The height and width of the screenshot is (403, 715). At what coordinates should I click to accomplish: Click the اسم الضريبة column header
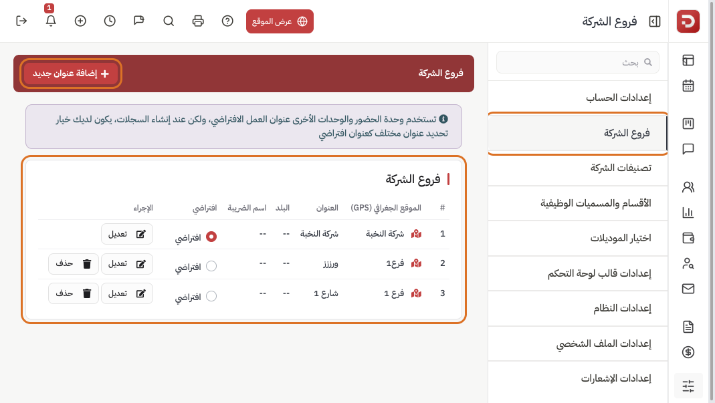pos(247,208)
